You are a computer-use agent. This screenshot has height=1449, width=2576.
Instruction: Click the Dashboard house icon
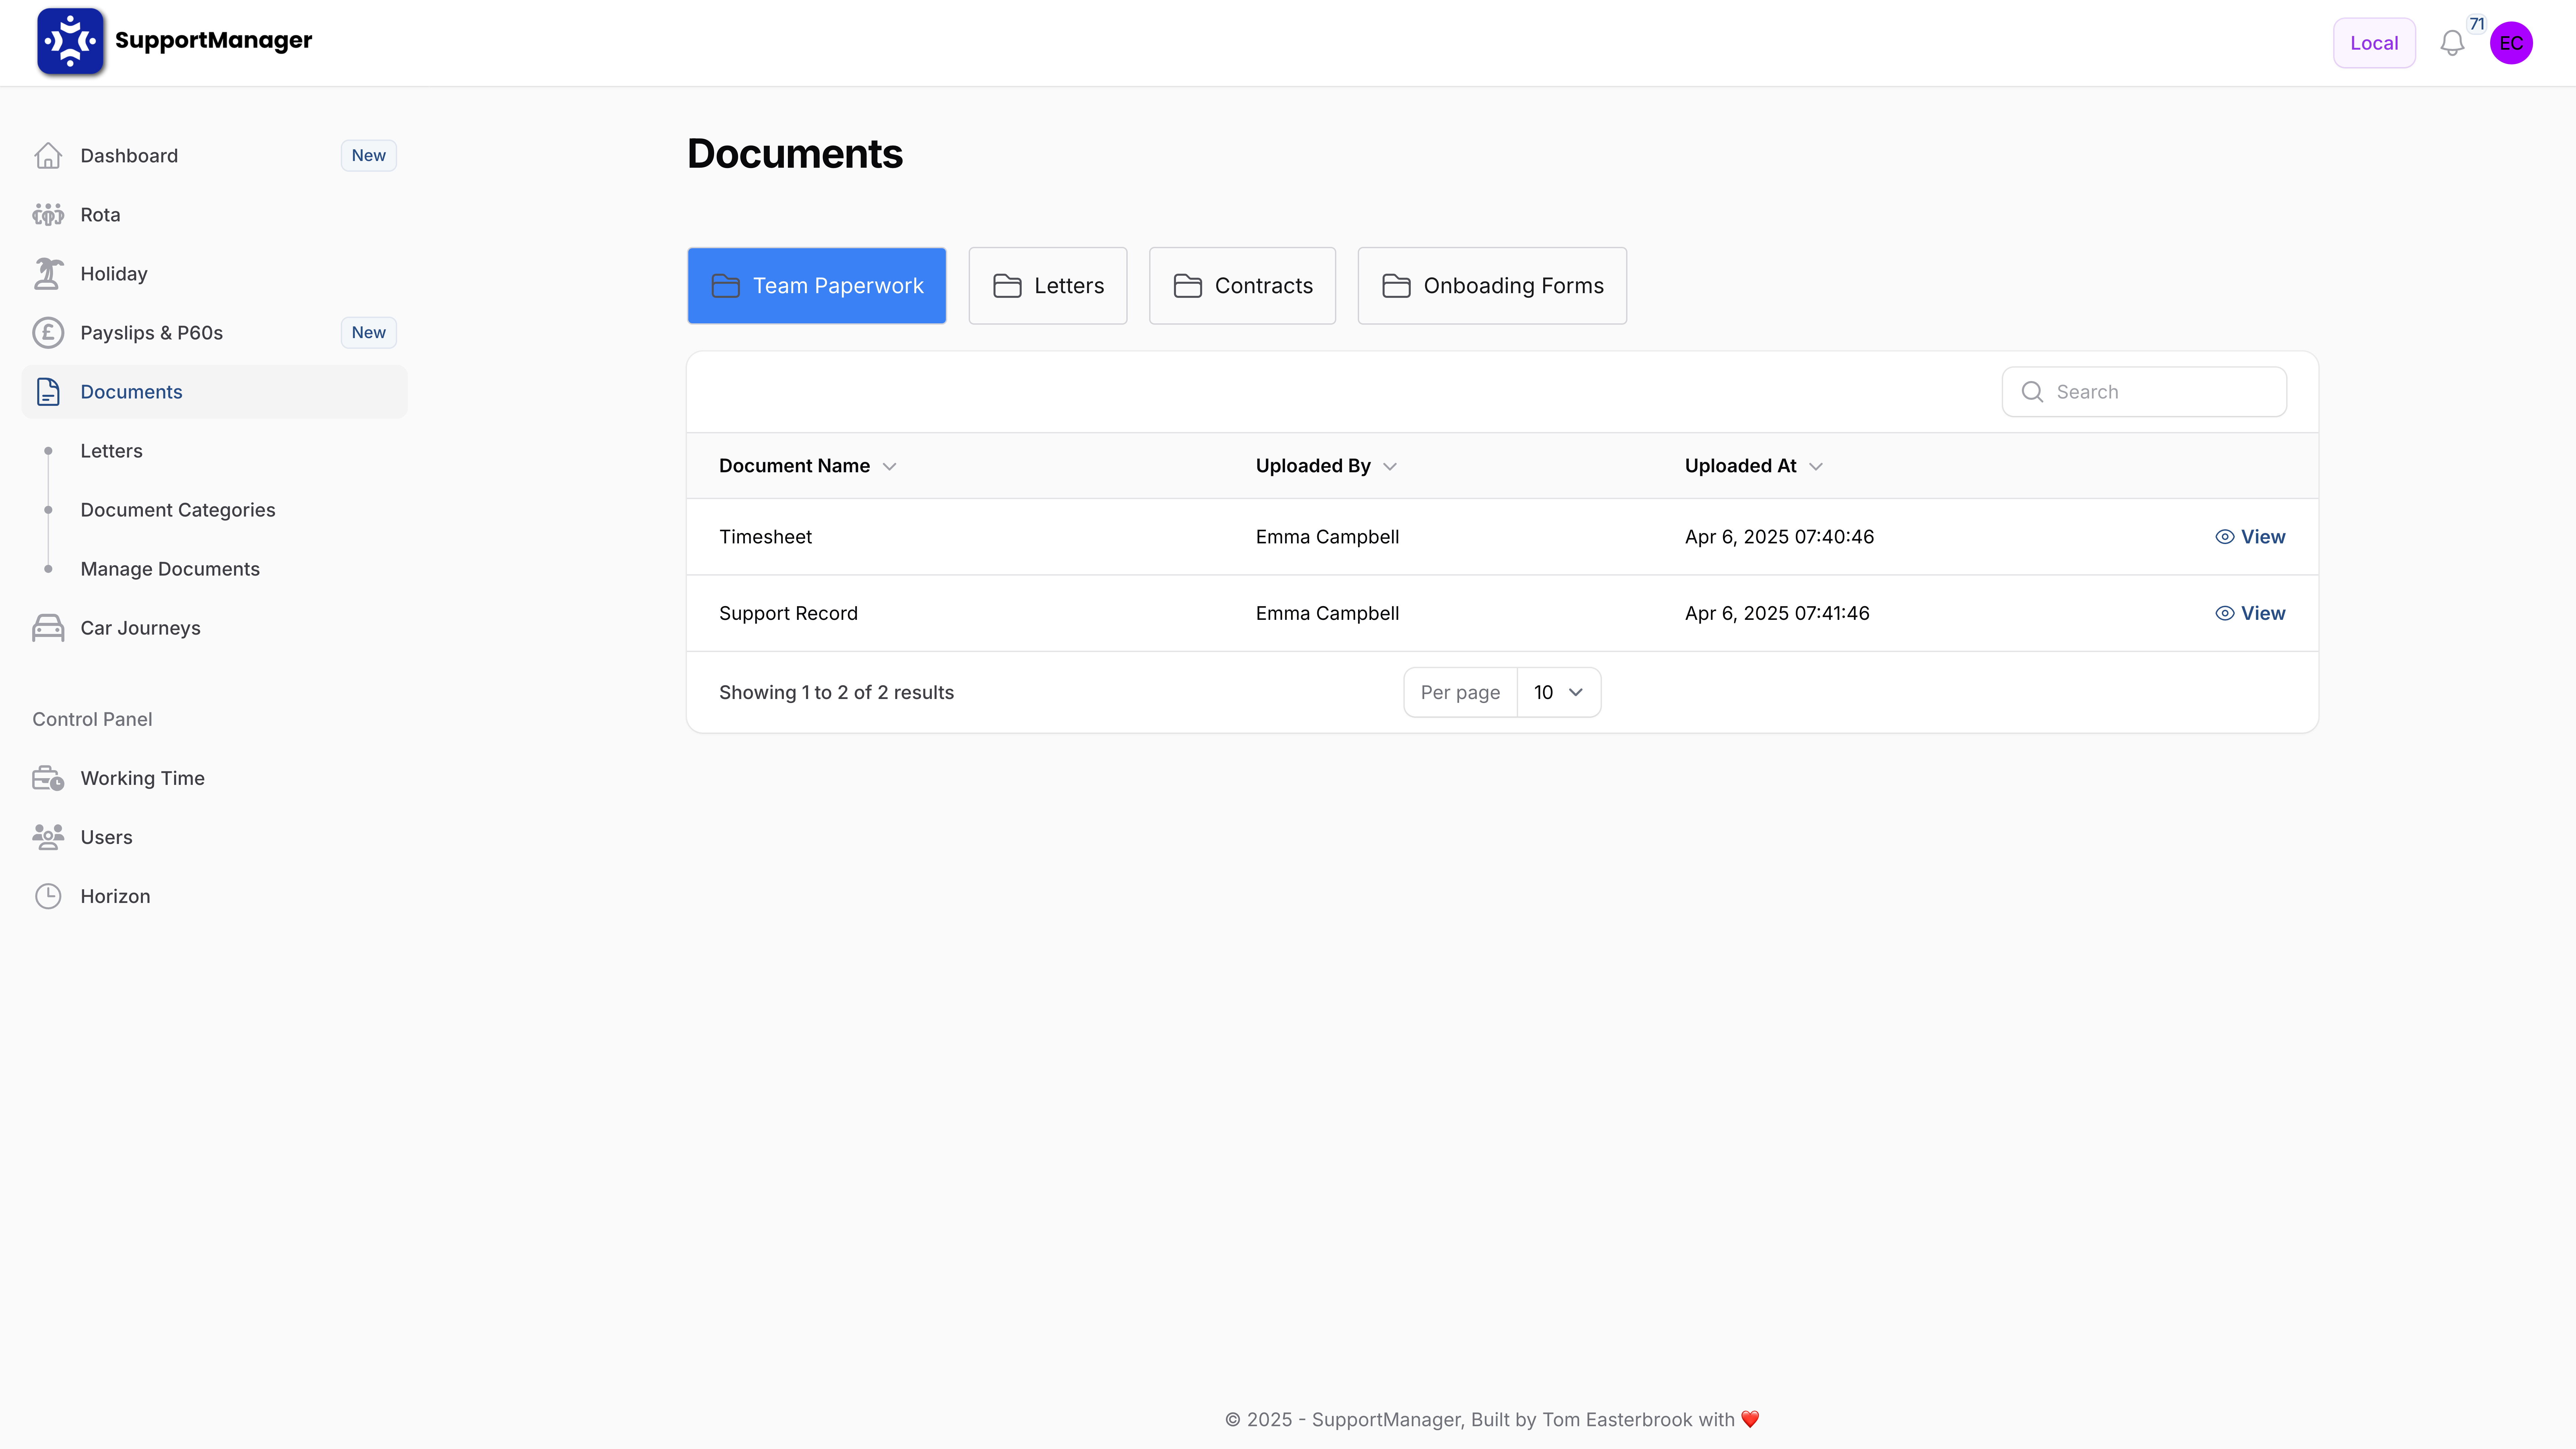(x=48, y=156)
